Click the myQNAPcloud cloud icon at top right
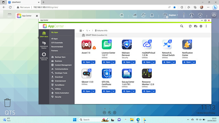Viewport: 219px width, 123px height. [x=214, y=15]
